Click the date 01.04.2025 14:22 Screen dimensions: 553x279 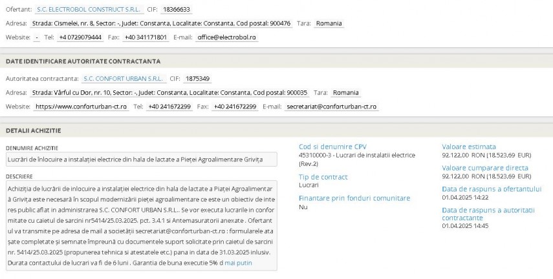coord(465,197)
